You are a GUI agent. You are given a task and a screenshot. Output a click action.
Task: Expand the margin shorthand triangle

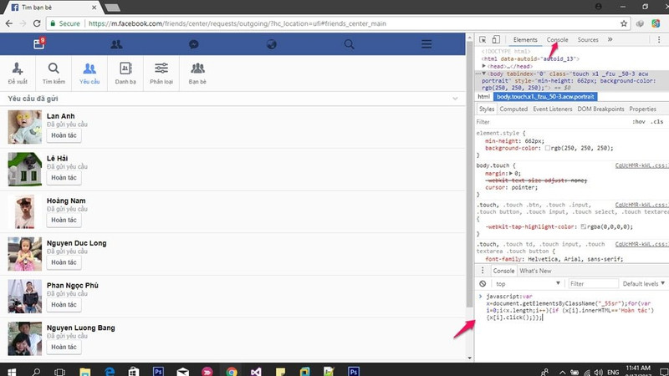(x=511, y=174)
